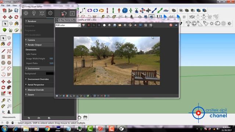Open the File menu in SketchUp

point(3,5)
